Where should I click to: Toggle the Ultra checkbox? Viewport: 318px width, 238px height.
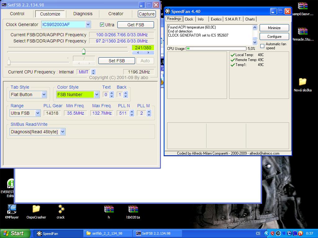(x=102, y=25)
